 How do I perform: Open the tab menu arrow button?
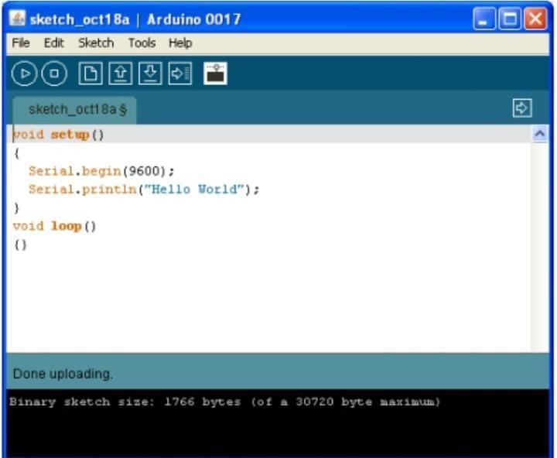click(x=522, y=108)
